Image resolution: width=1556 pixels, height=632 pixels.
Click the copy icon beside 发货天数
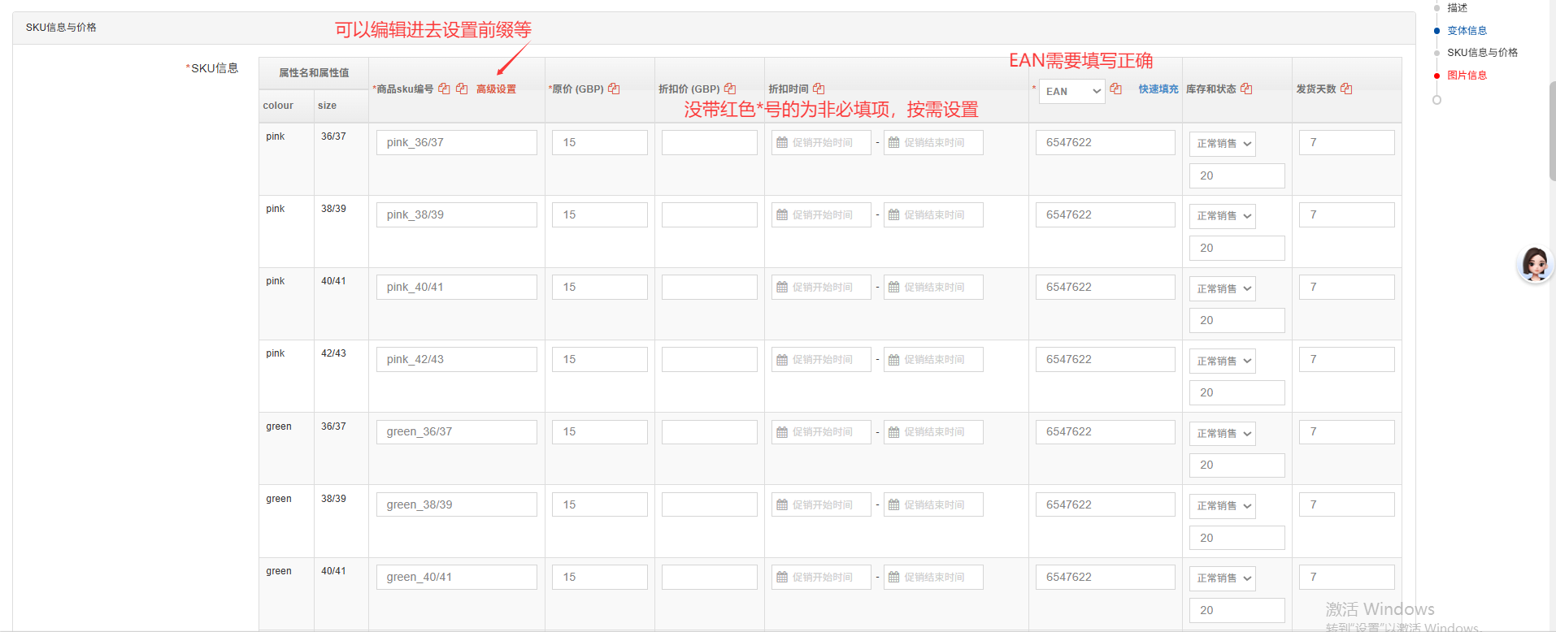1346,89
